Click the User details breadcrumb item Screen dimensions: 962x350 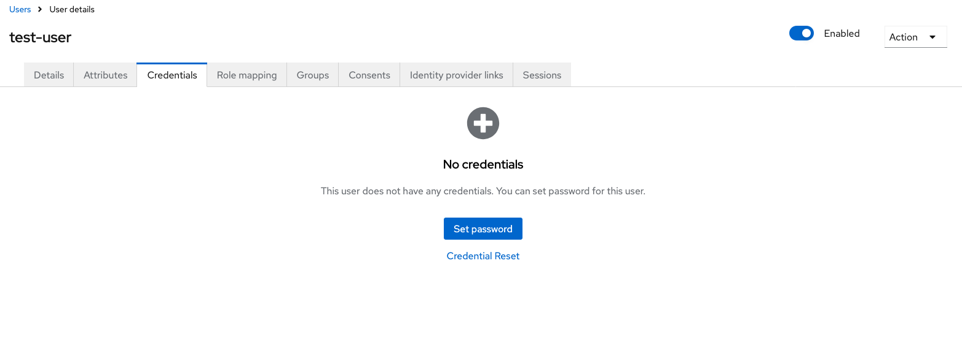(72, 10)
